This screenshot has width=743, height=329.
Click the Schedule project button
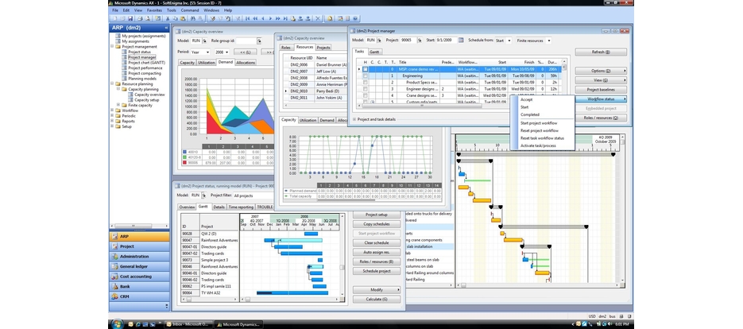pyautogui.click(x=377, y=271)
